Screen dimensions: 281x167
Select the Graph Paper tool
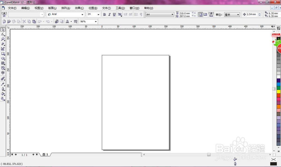pyautogui.click(x=3, y=63)
